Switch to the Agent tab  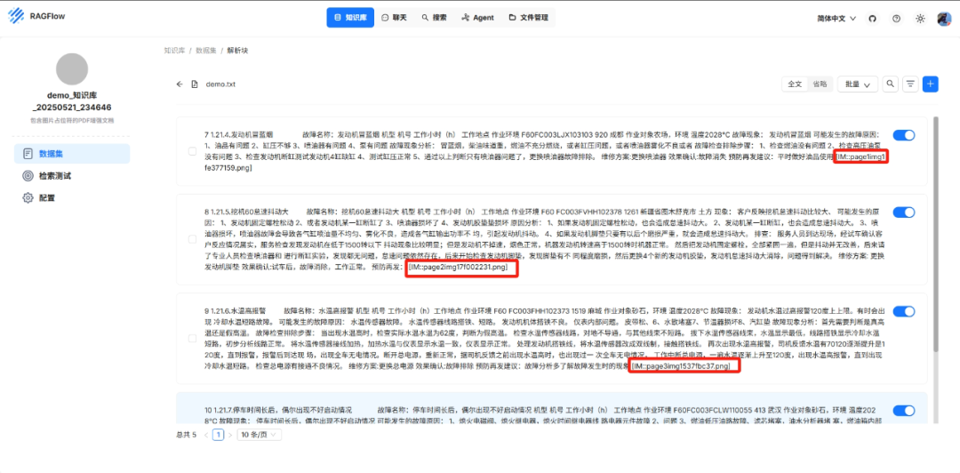tap(477, 18)
